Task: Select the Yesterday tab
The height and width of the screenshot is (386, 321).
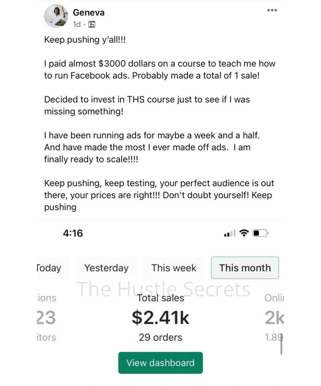Action: point(106,268)
